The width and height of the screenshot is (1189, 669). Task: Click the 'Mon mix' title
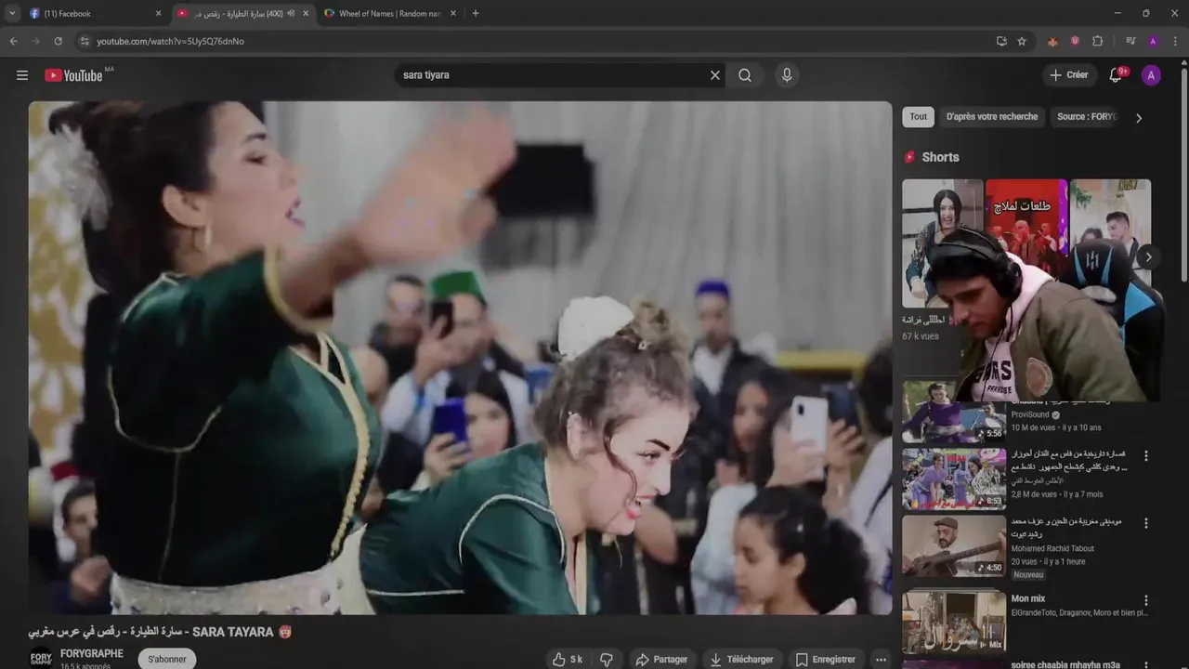[x=1028, y=599]
